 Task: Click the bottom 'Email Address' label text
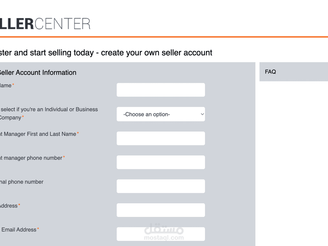pyautogui.click(x=19, y=230)
